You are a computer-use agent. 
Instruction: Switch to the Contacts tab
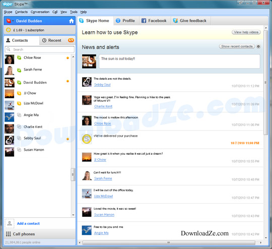[x=22, y=40]
